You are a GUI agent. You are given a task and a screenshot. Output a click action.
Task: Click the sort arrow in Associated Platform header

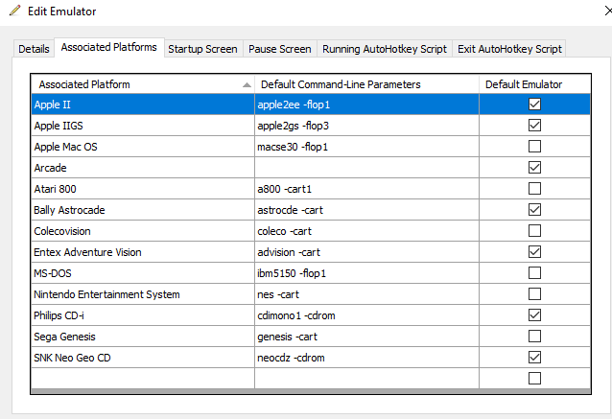[x=247, y=84]
